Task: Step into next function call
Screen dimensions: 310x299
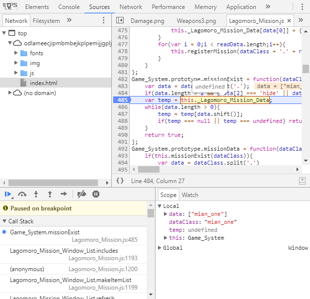Action: (36, 194)
